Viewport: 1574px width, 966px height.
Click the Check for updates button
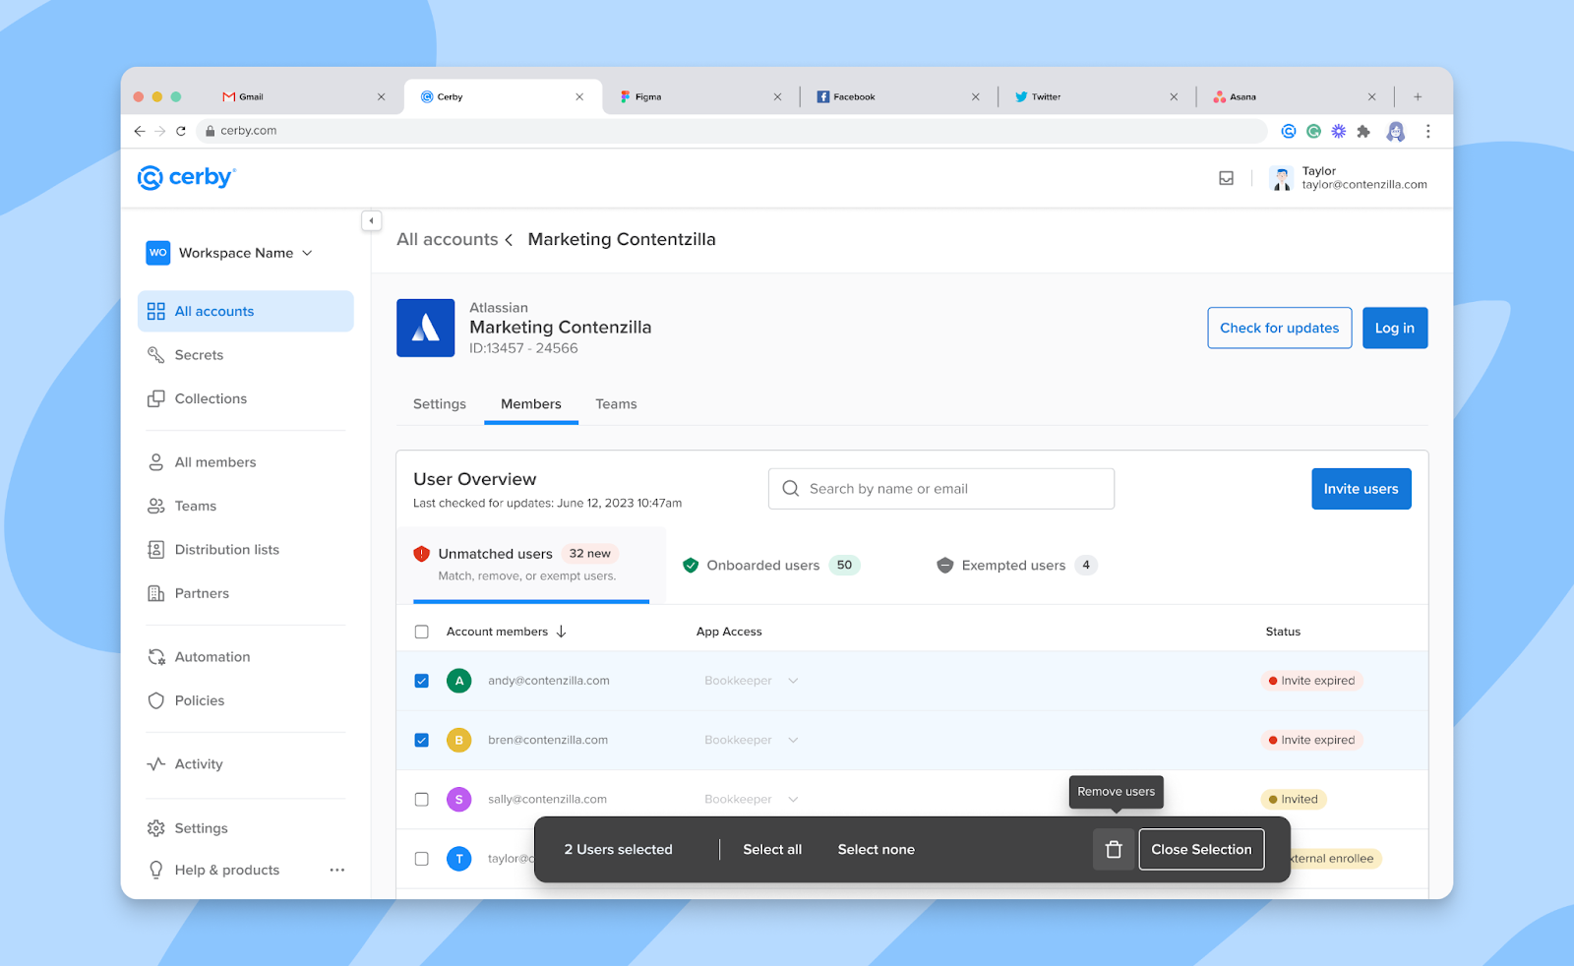point(1280,328)
